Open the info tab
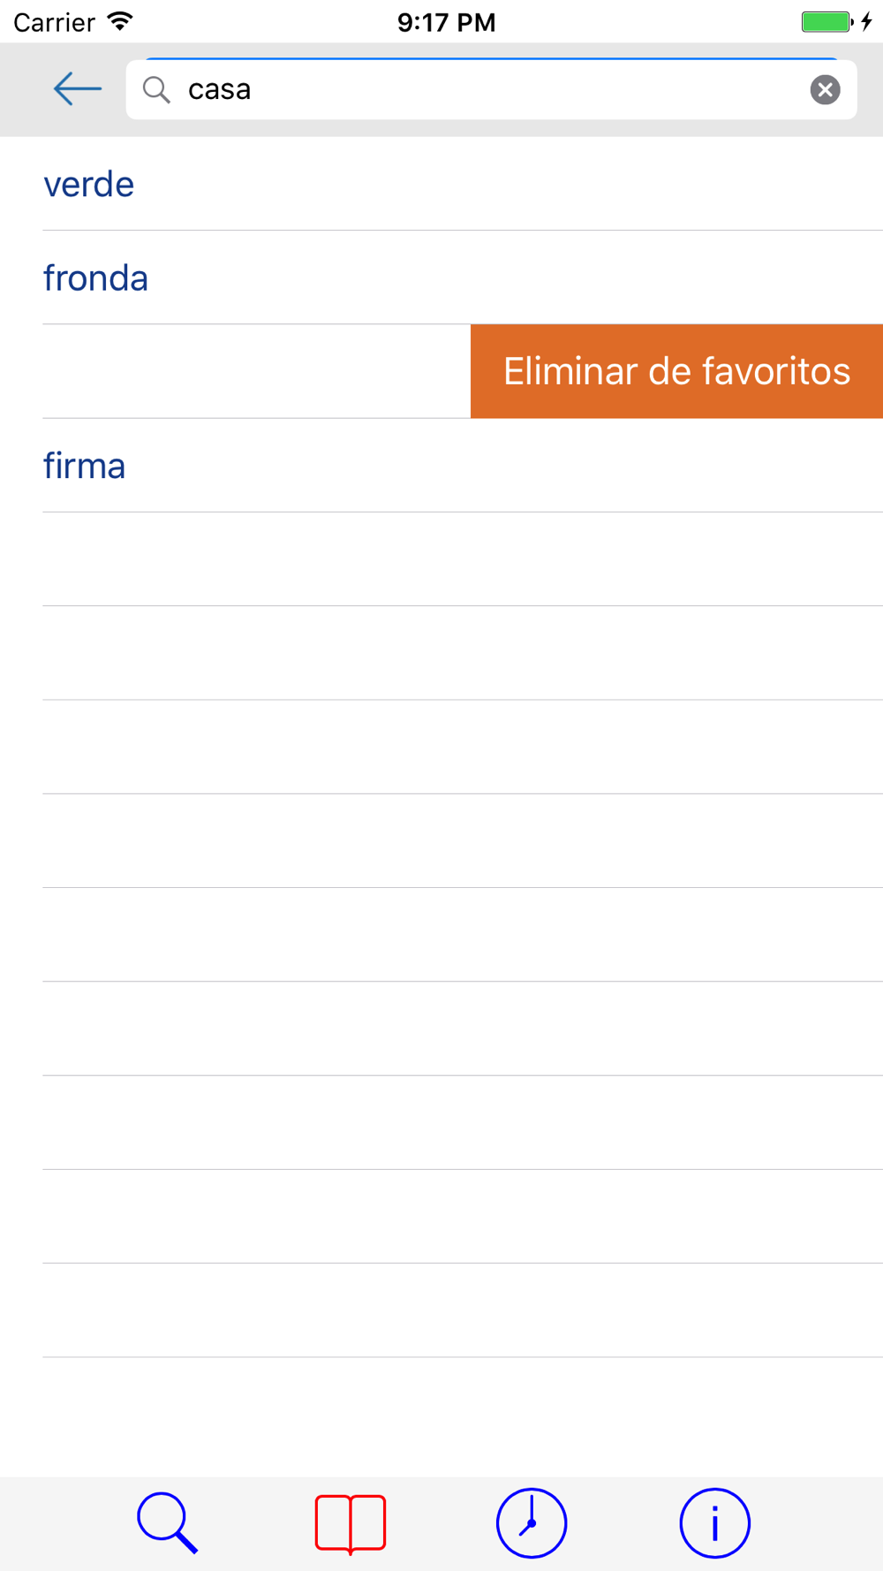Viewport: 883px width, 1571px height. point(715,1523)
